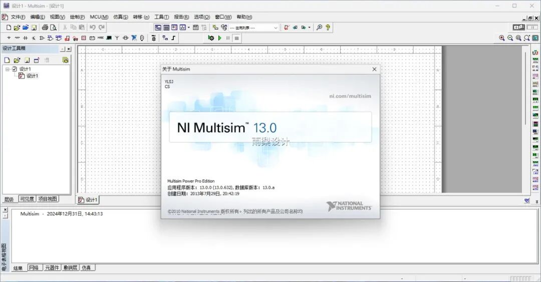541x282 pixels.
Task: Switch to the 层级 tab
Action: click(9, 199)
